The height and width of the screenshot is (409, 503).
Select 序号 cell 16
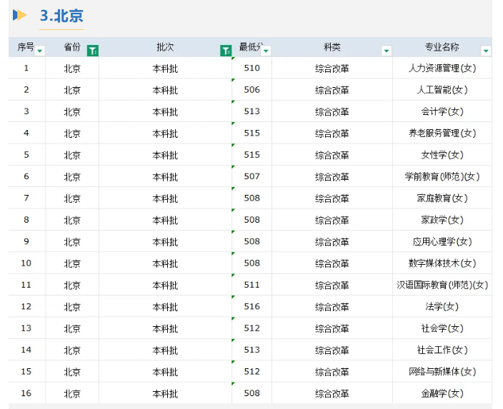26,393
